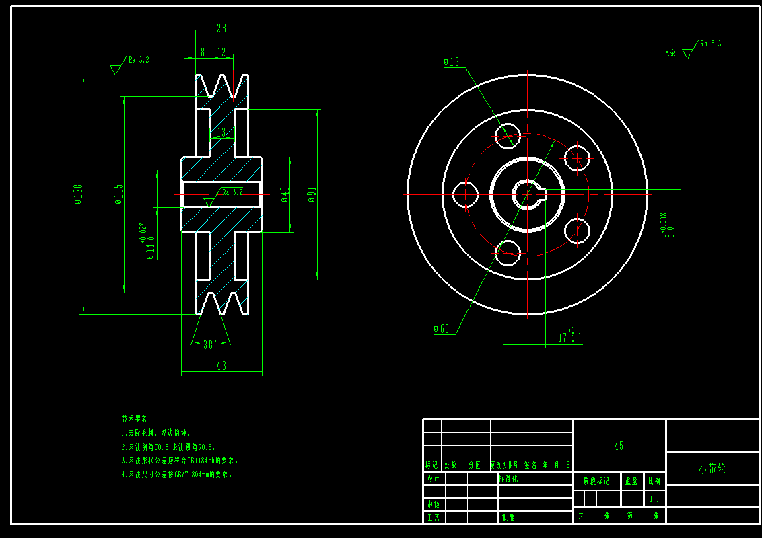Screen dimensions: 762x538
Task: Select the 重量 cell
Action: [x=631, y=482]
